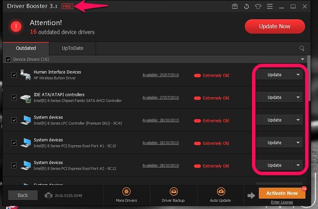This screenshot has width=318, height=209.
Task: Click the FREE edition badge
Action: click(67, 6)
